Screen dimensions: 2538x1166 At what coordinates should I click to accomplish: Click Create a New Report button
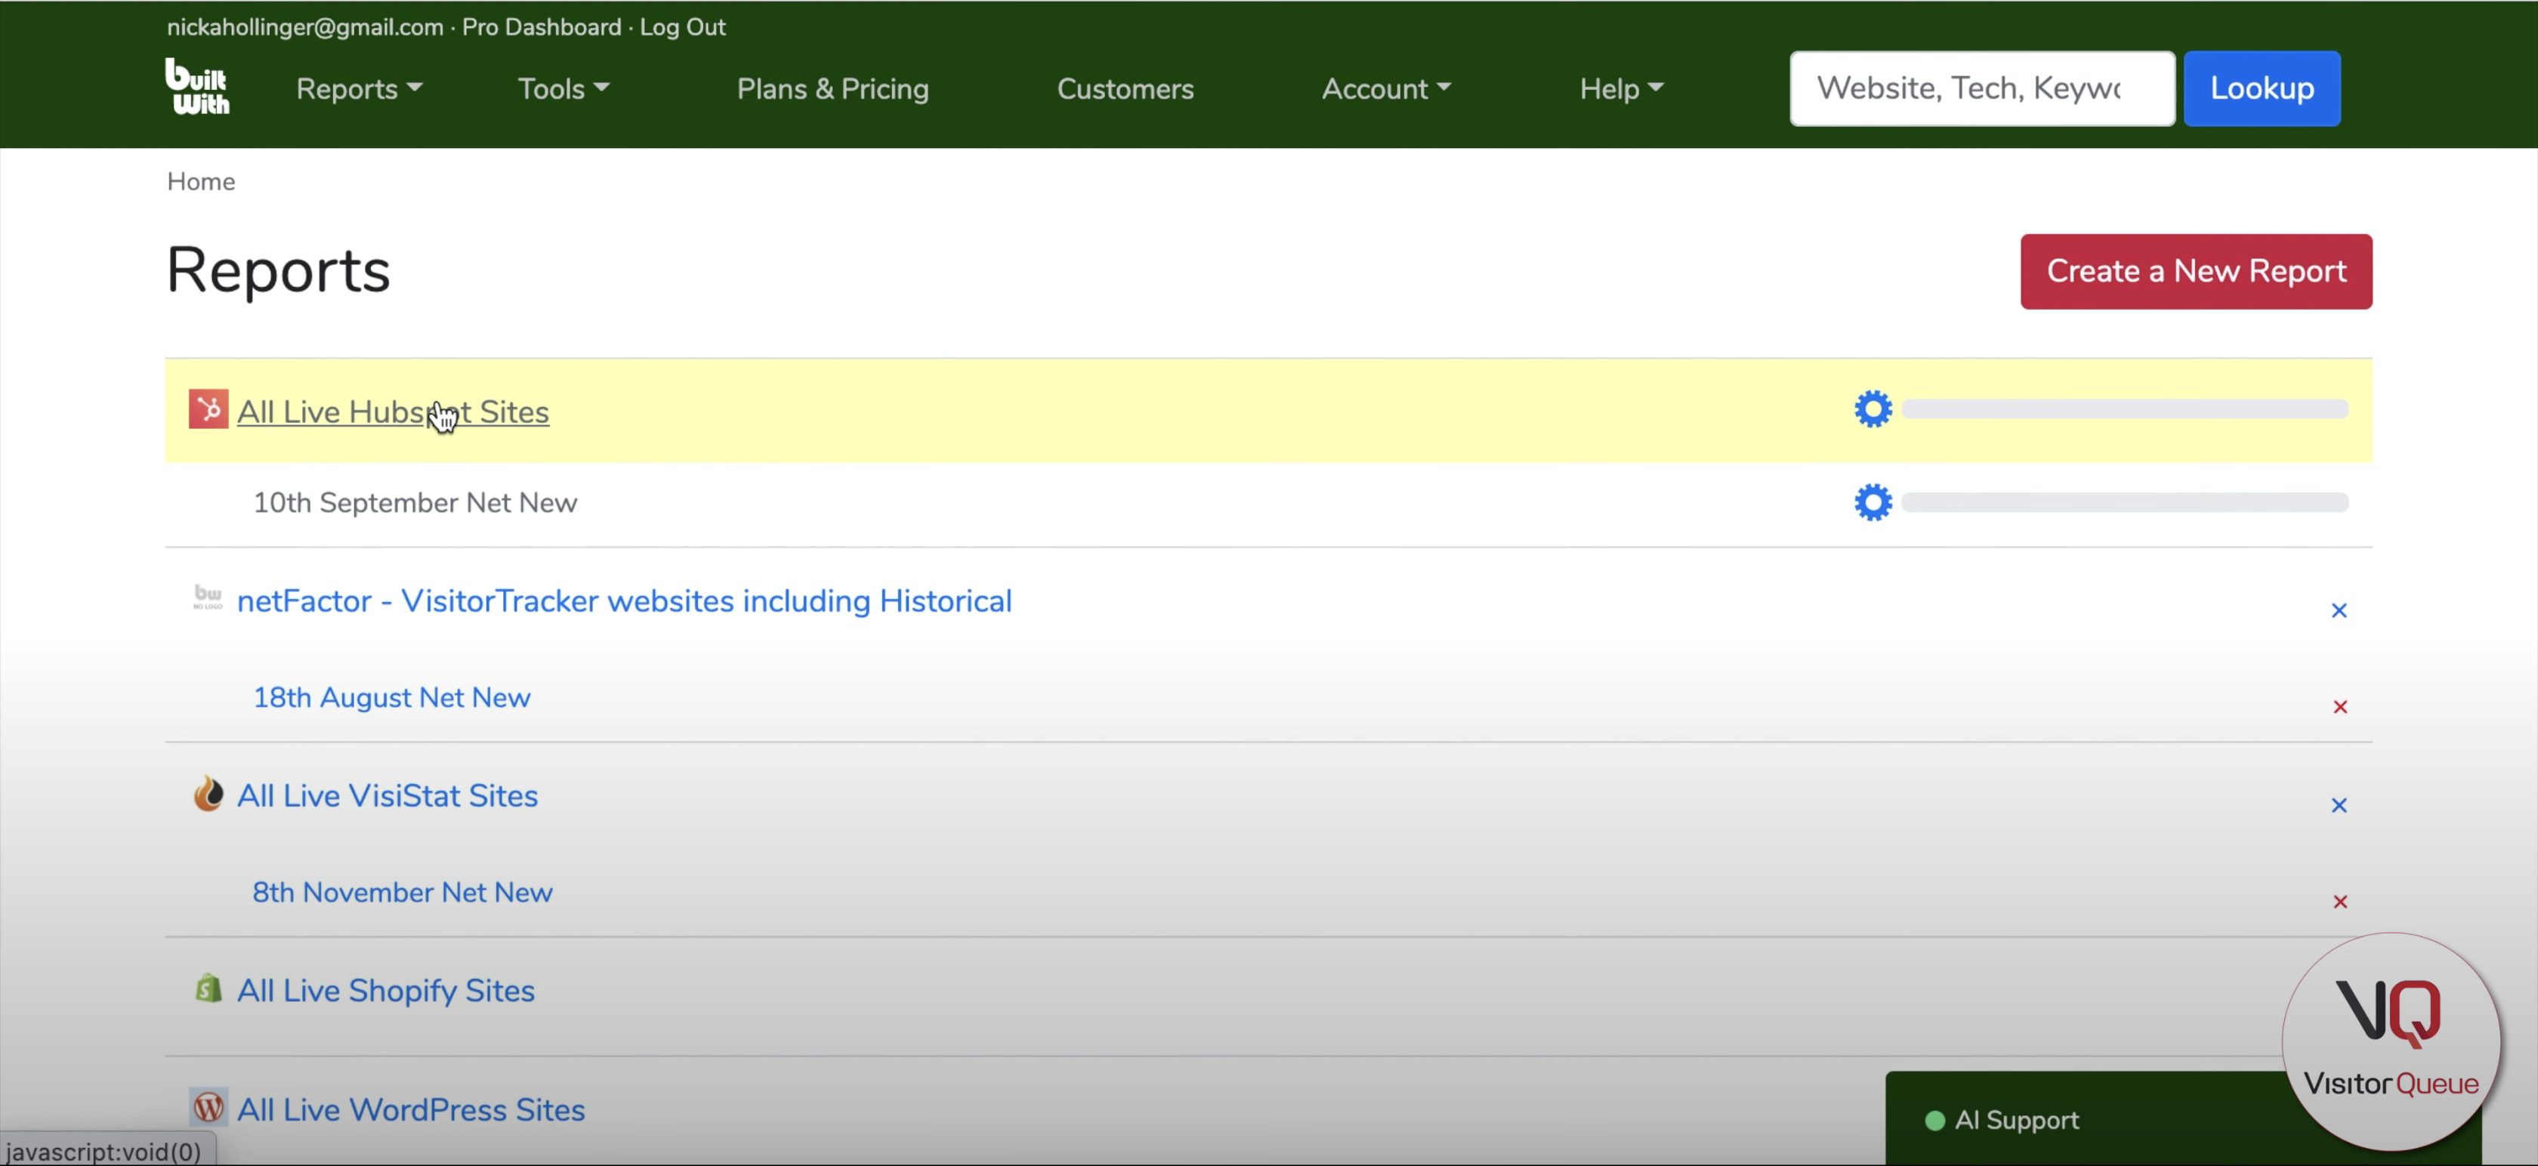[2196, 272]
